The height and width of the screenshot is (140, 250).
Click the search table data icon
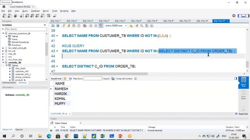tap(48, 16)
